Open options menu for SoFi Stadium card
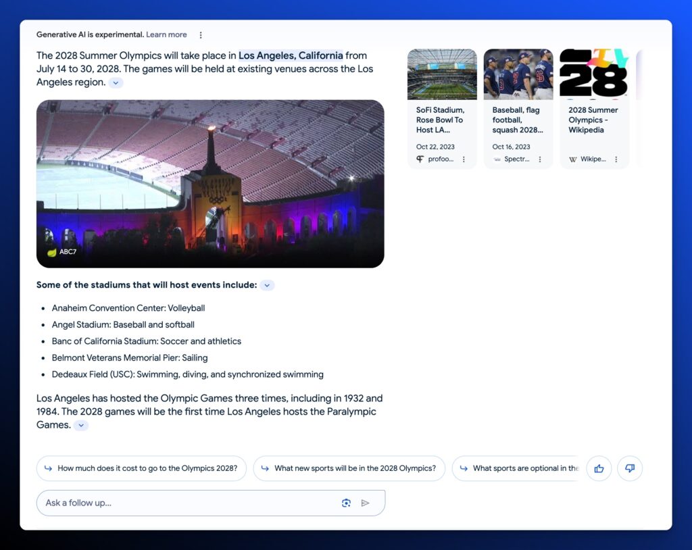 tap(464, 159)
